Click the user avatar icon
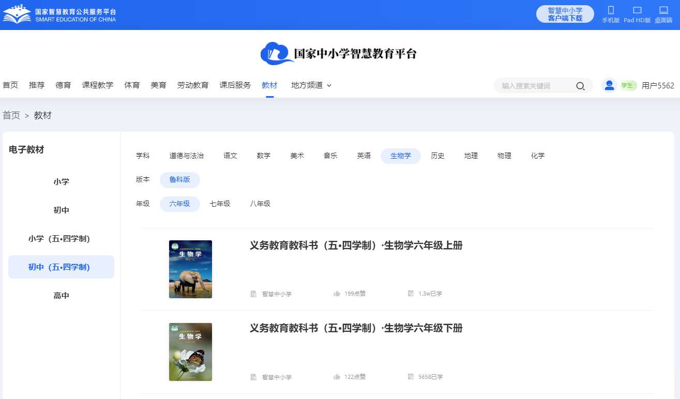The width and height of the screenshot is (680, 399). 610,85
